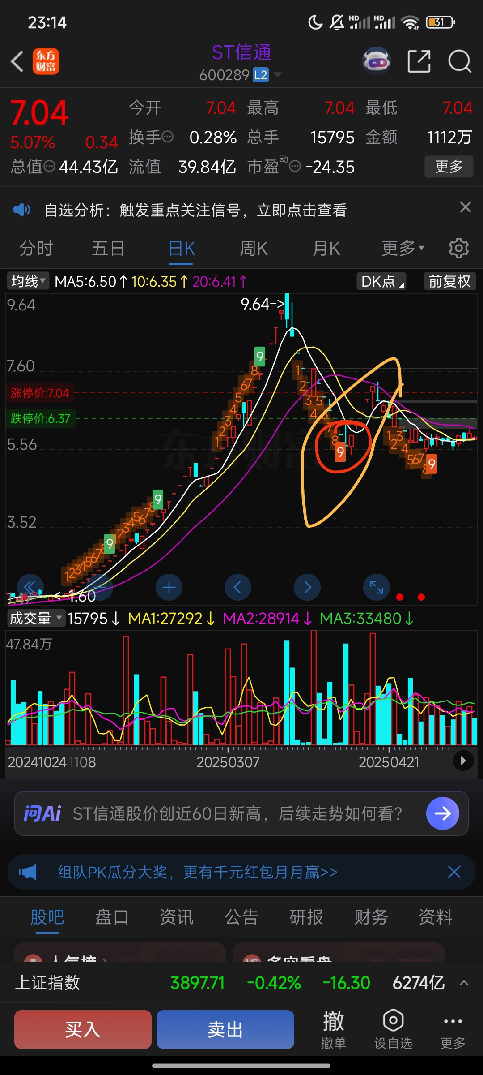
Task: Switch to 财务 tab
Action: [371, 917]
